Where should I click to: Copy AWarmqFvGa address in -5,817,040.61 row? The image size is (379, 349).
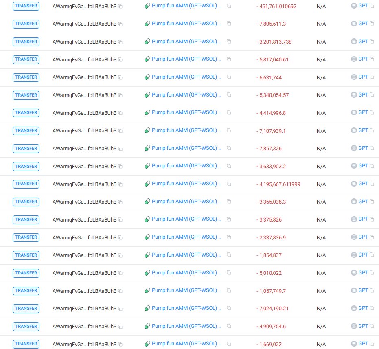120,60
